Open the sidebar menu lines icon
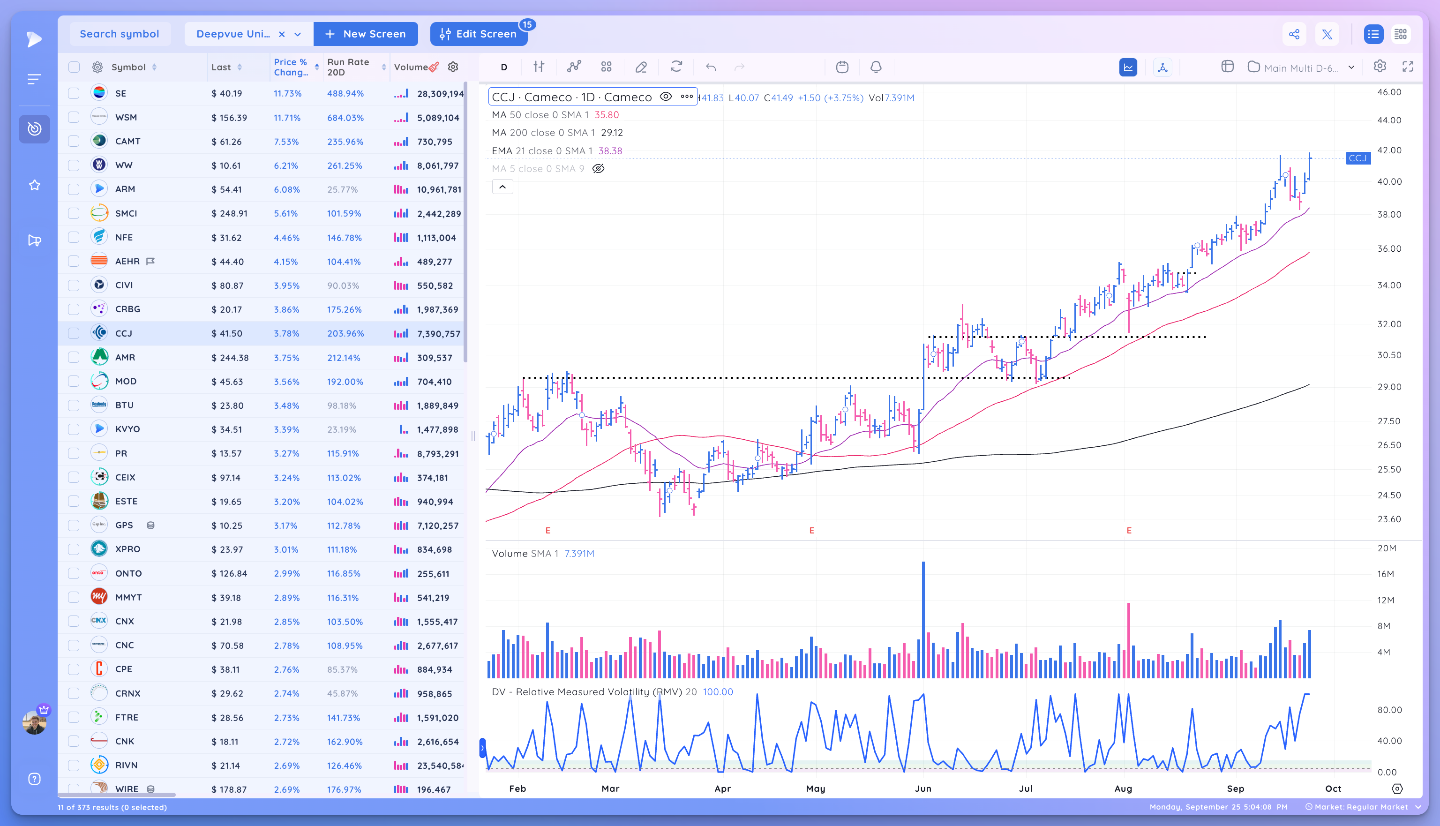This screenshot has height=826, width=1440. coord(34,79)
